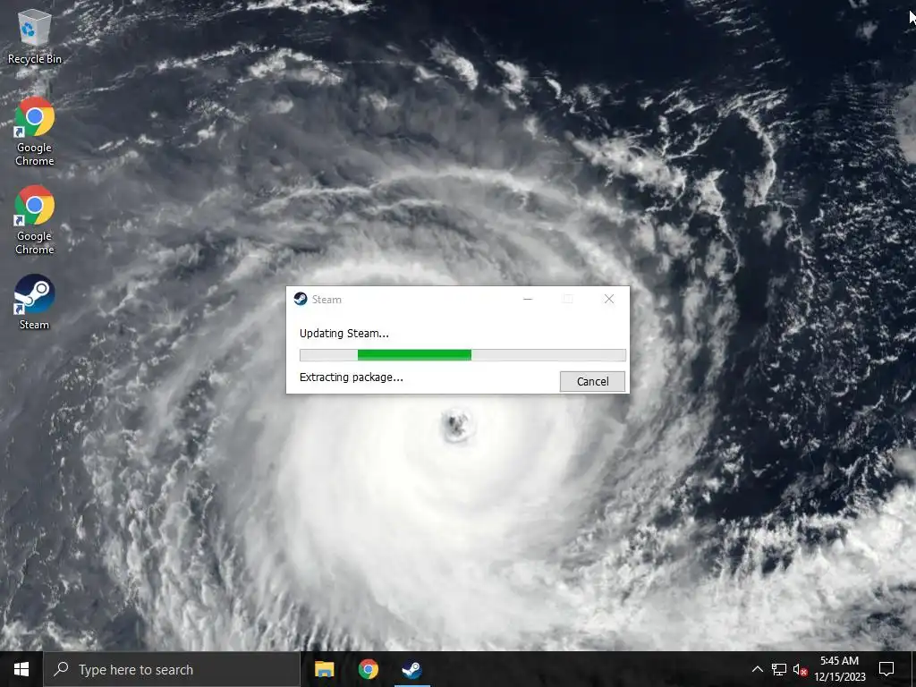This screenshot has height=687, width=916.
Task: Close the Steam updater dialog
Action: (608, 299)
